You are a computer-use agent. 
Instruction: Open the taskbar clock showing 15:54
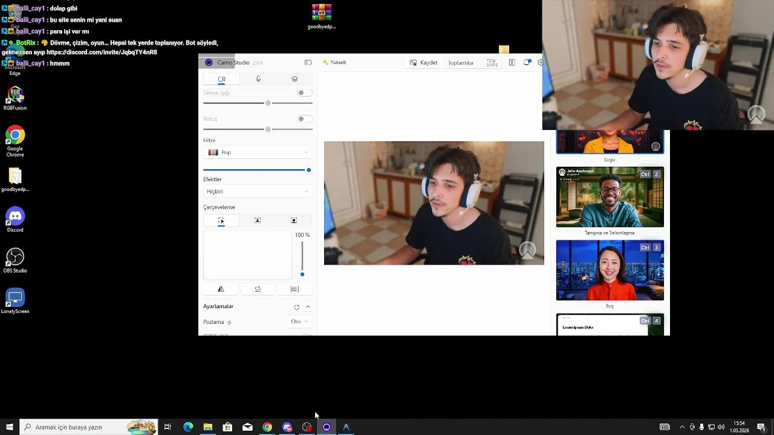click(739, 427)
